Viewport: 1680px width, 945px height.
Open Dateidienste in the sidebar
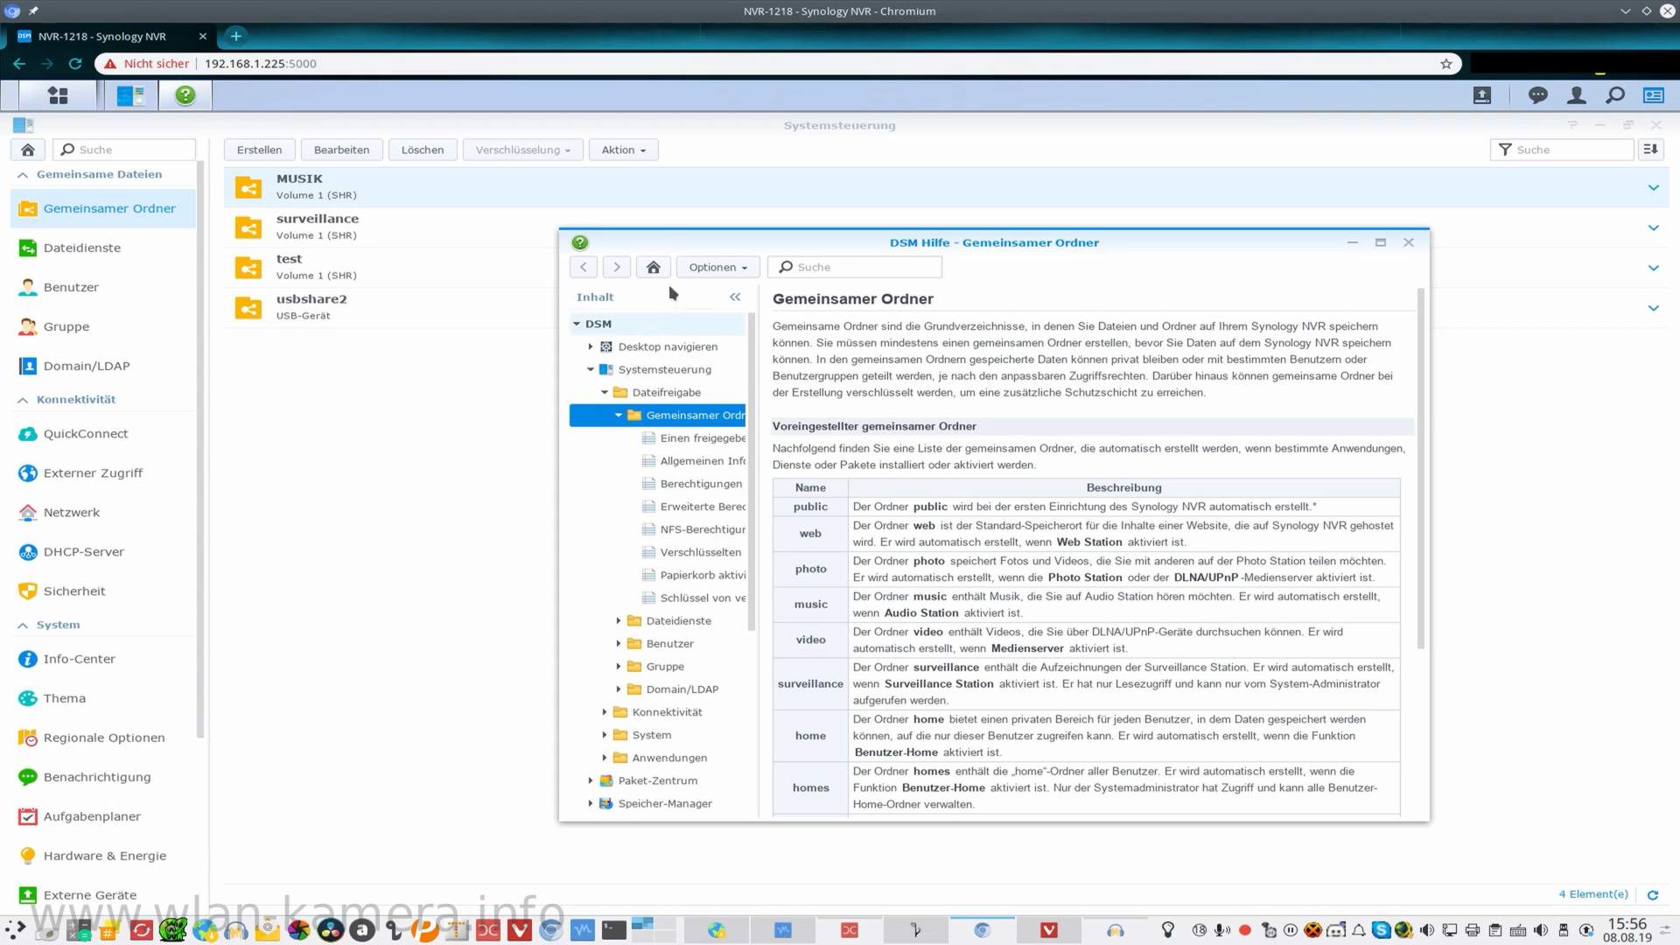click(x=103, y=248)
